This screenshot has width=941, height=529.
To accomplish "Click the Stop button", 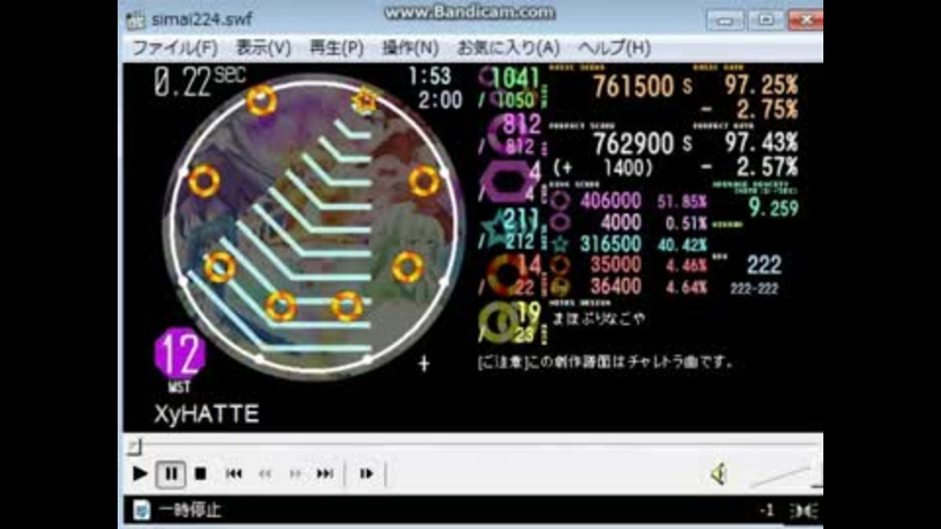I will 200,474.
